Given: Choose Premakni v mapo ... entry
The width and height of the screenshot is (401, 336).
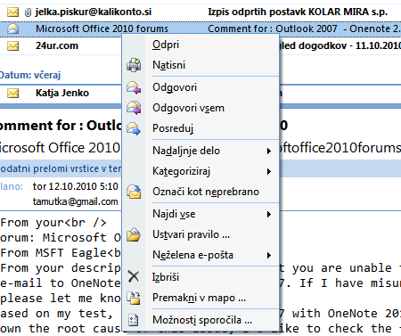Looking at the screenshot, I should 200,298.
